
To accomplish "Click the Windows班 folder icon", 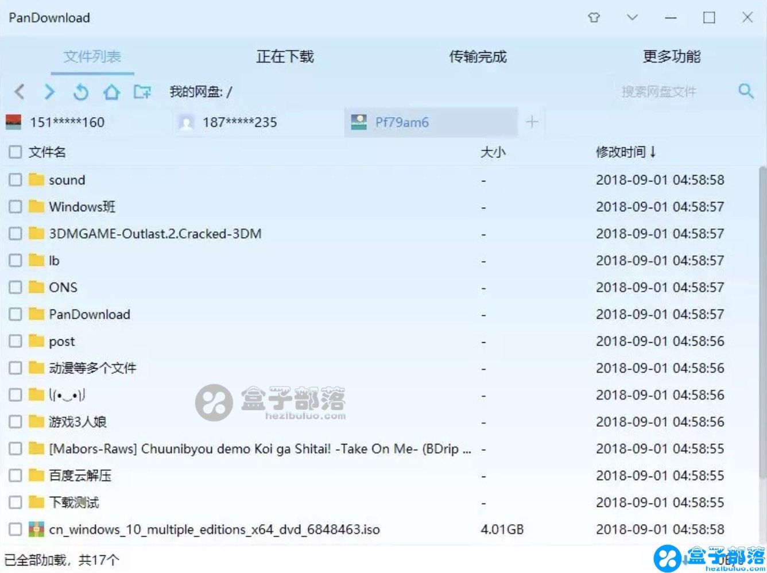I will (36, 206).
